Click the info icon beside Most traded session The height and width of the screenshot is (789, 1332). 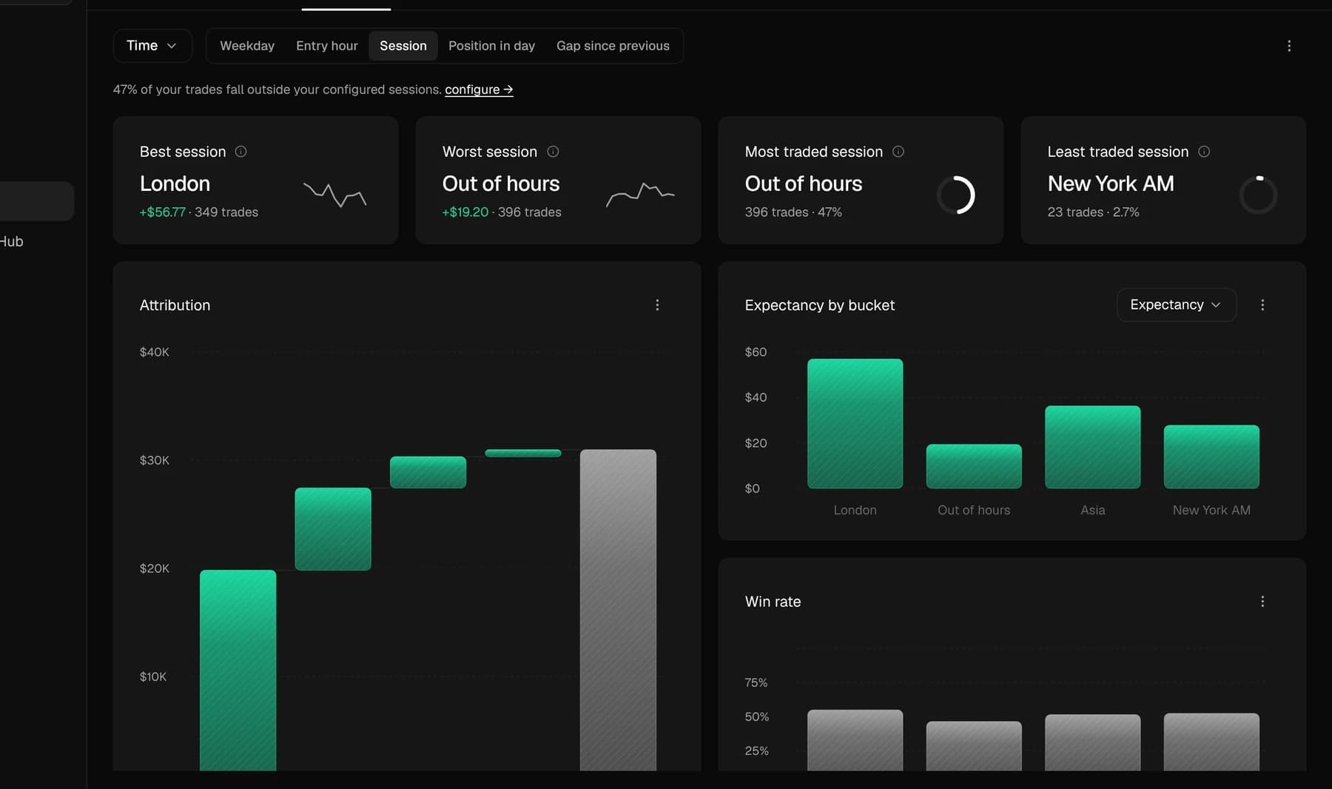pos(898,152)
